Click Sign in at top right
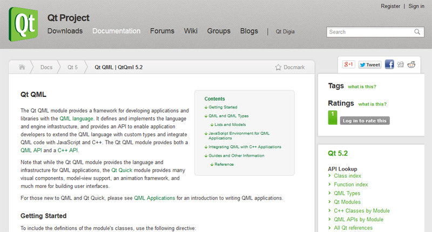 tap(416, 6)
